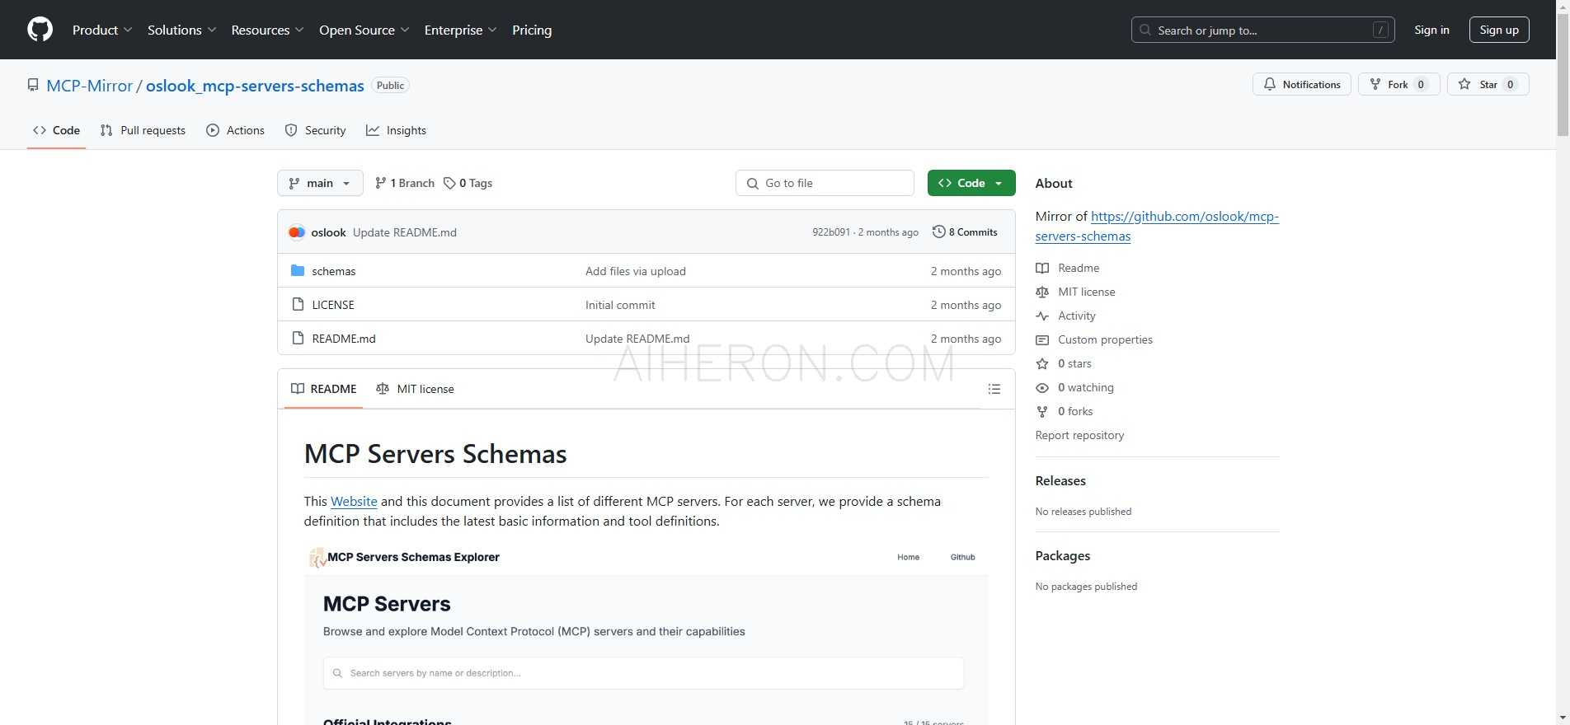Open the mirrored oslook repository URL
1570x725 pixels.
[x=1157, y=226]
